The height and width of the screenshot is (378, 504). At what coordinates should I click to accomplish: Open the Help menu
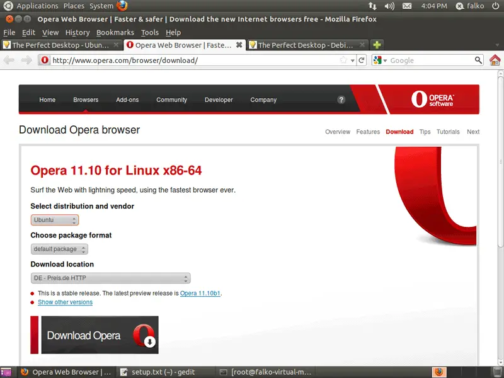[173, 33]
